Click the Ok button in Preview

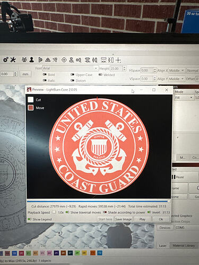pos(161,219)
